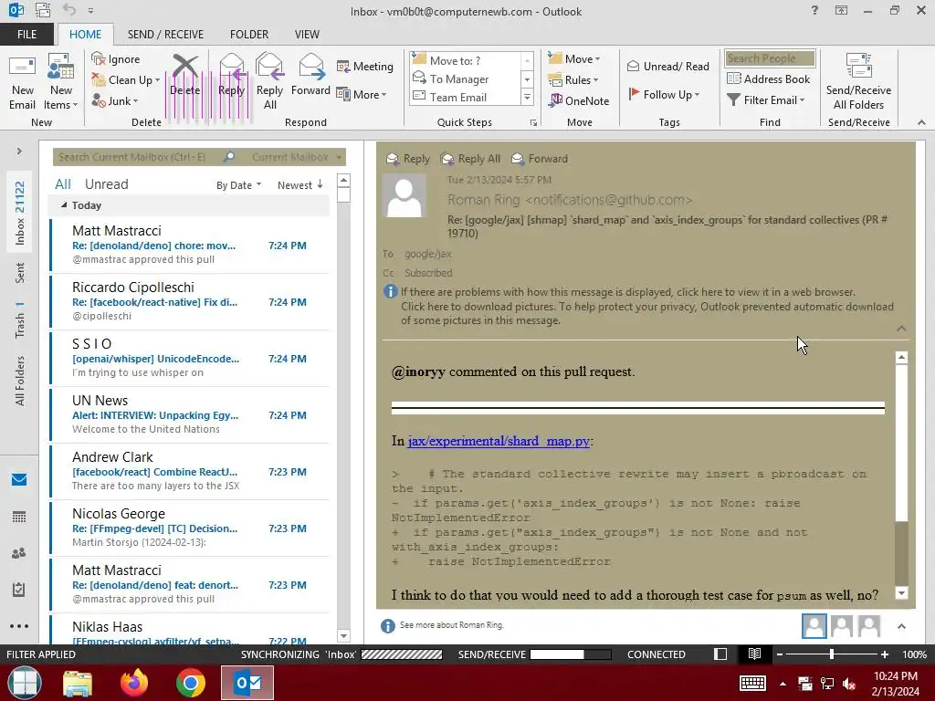The height and width of the screenshot is (701, 935).
Task: Open Quick Steps dialog launcher
Action: (x=533, y=123)
